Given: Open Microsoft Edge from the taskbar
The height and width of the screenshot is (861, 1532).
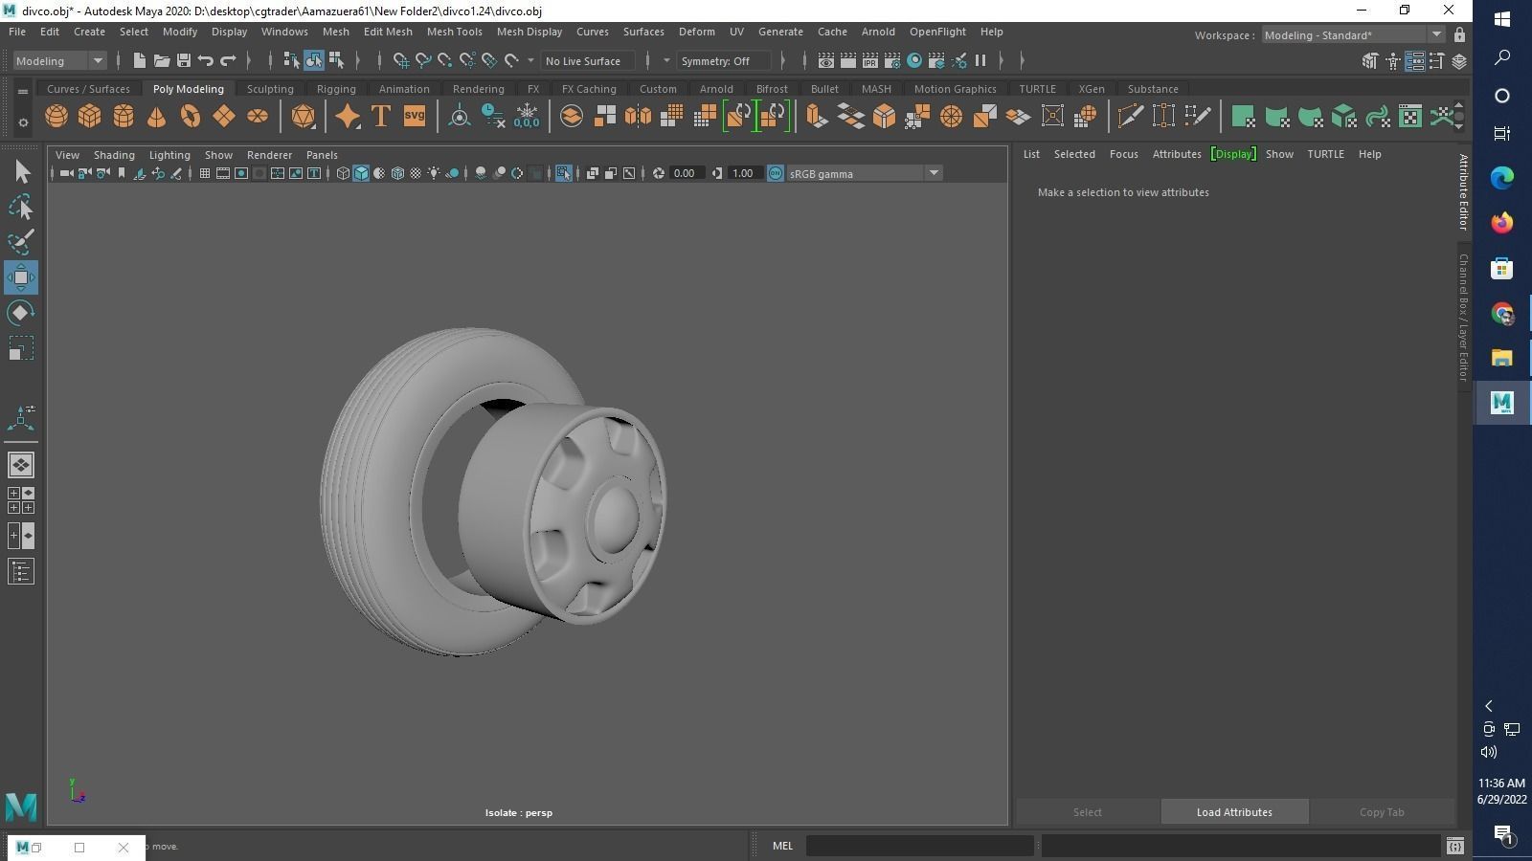Looking at the screenshot, I should (1501, 178).
